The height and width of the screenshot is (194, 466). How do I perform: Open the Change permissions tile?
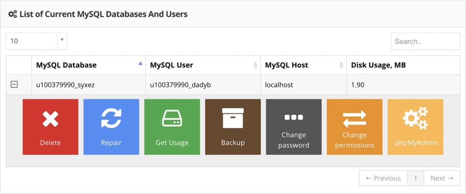click(355, 127)
